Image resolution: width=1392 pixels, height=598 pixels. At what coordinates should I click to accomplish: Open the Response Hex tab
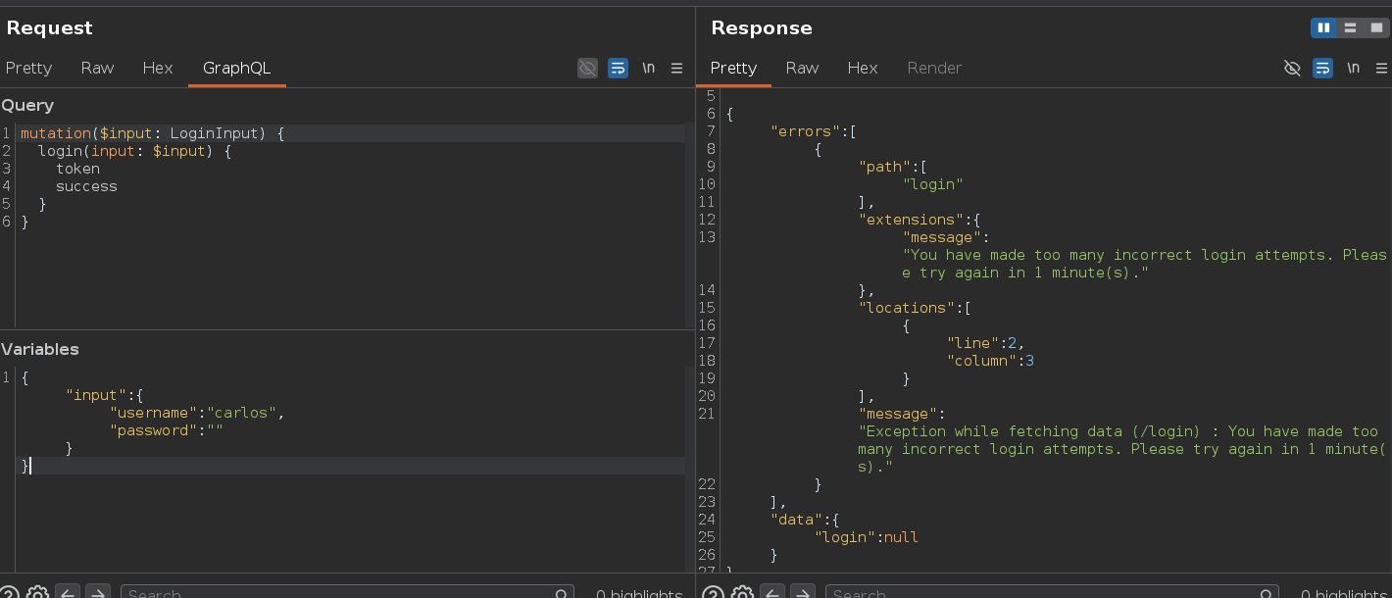pyautogui.click(x=863, y=68)
